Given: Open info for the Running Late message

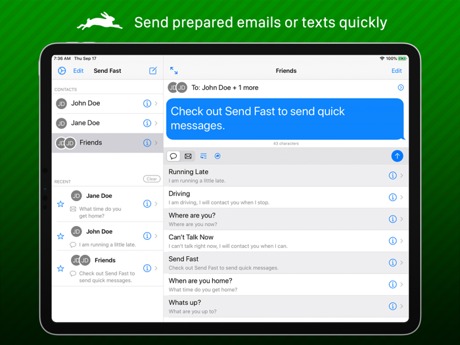Looking at the screenshot, I should click(392, 175).
